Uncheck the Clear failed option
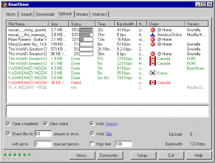The image size is (215, 163). (x=46, y=124)
